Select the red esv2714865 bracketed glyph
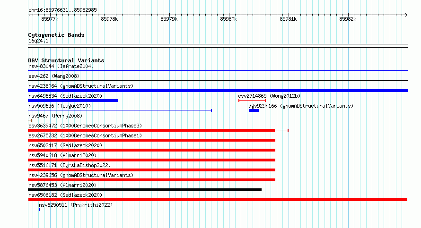Viewport: 421px width, 228px height. coord(252,101)
